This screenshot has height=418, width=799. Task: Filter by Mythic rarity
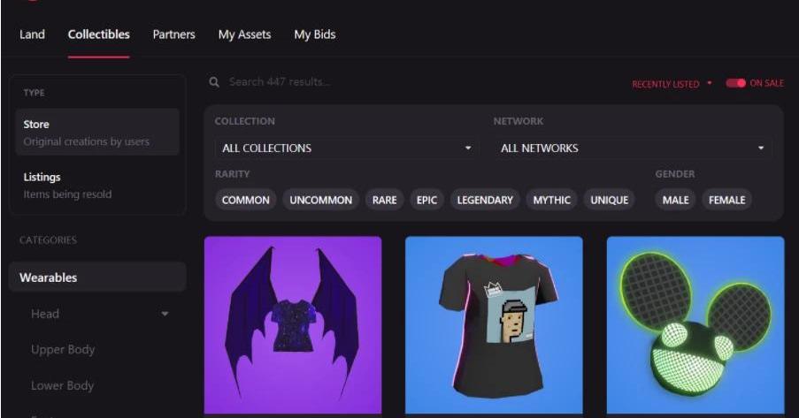(551, 200)
